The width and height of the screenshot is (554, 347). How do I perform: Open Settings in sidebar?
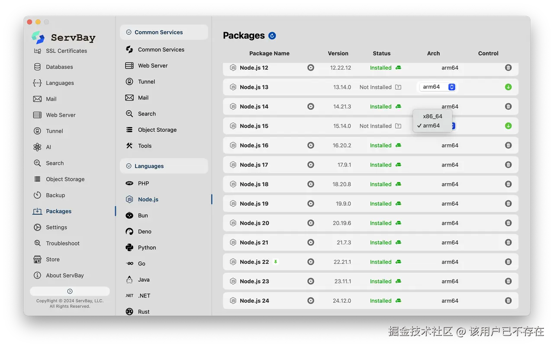[50, 227]
